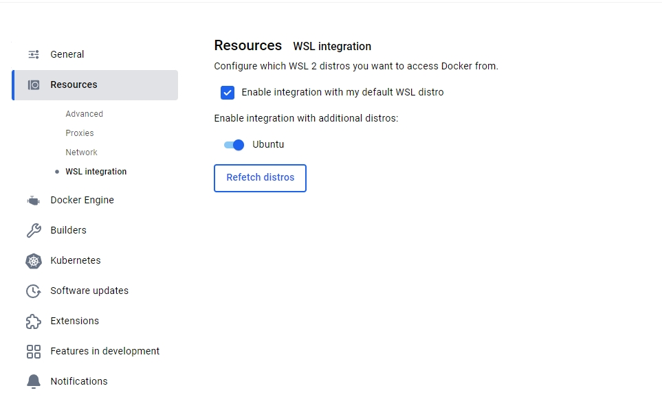This screenshot has width=662, height=408.
Task: Open the Advanced resources sub-section
Action: click(84, 114)
